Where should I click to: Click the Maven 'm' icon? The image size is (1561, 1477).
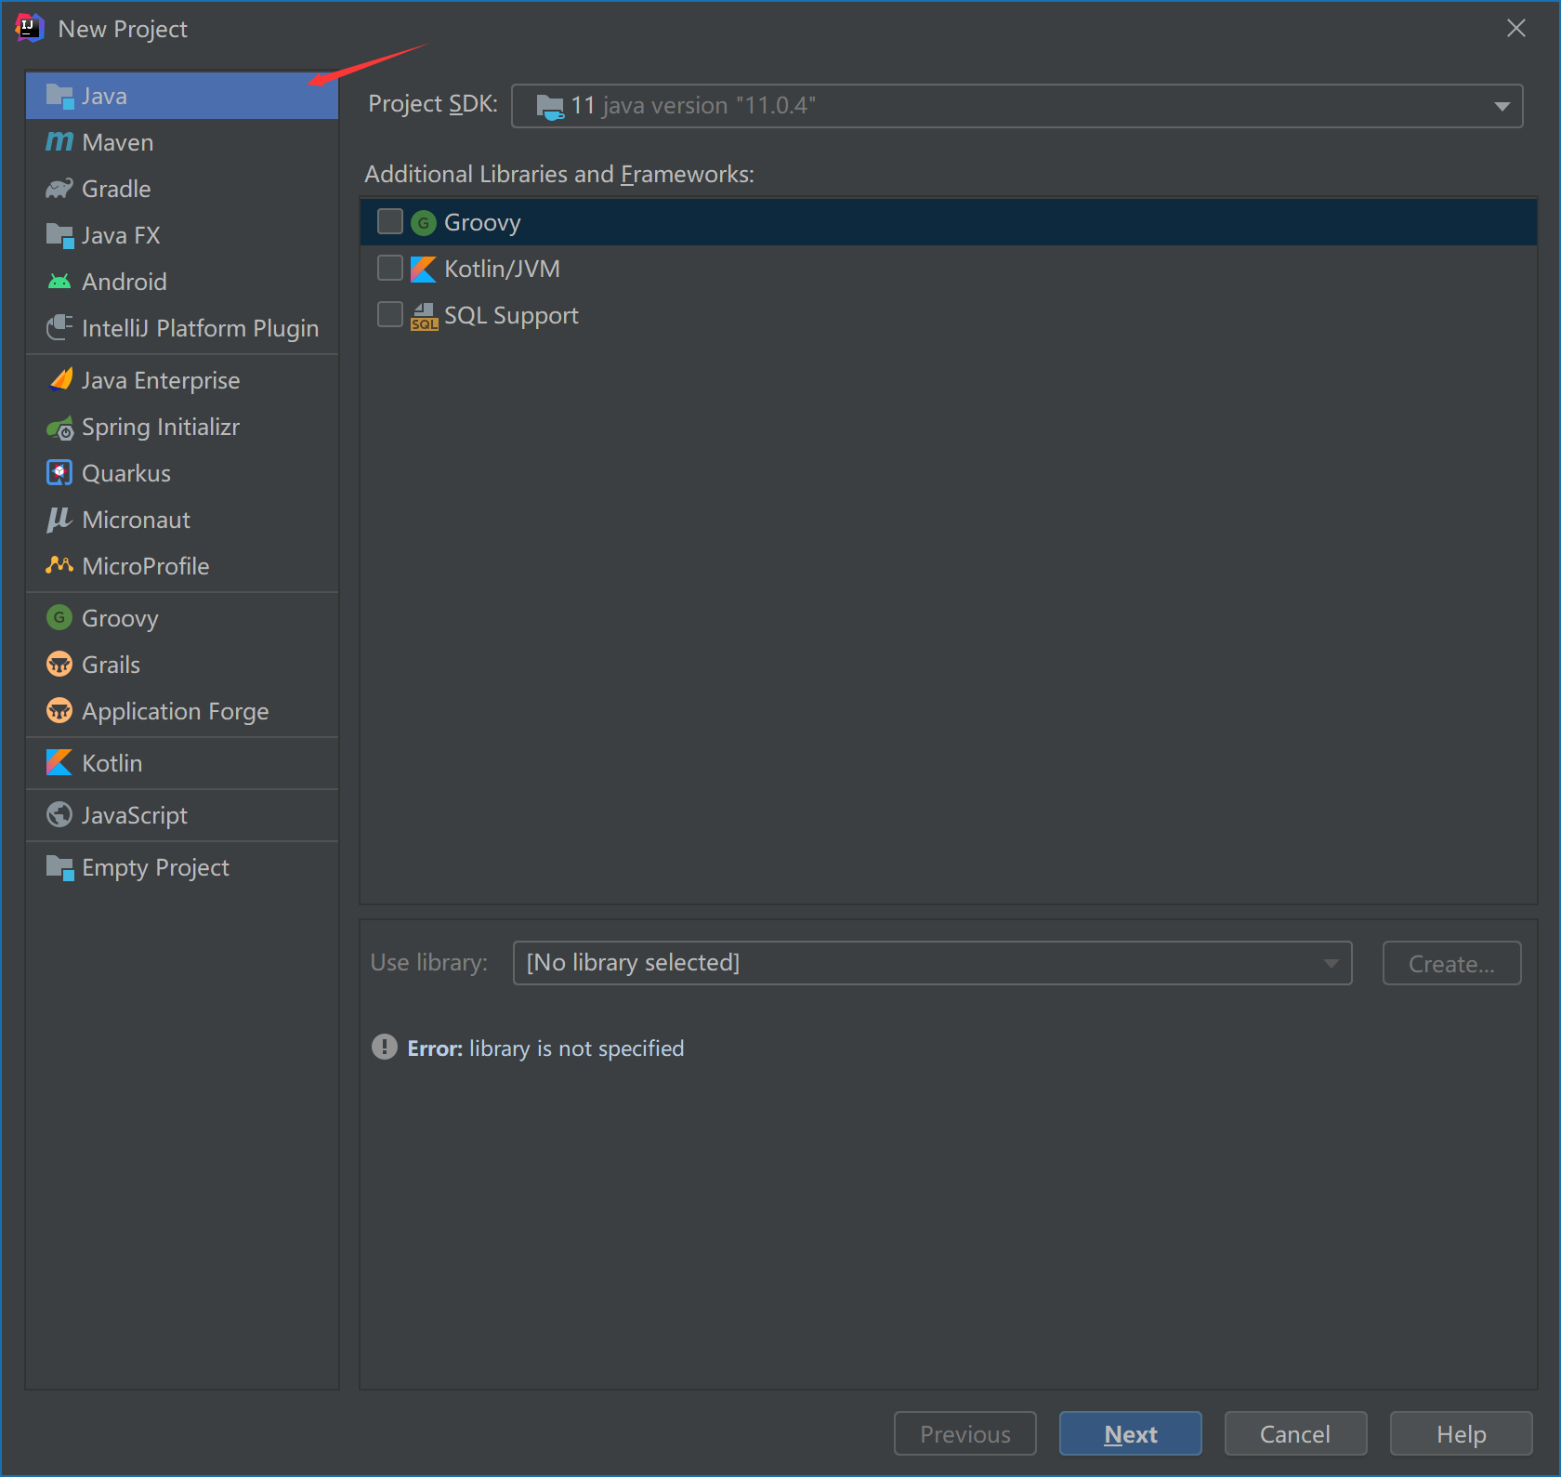coord(59,141)
